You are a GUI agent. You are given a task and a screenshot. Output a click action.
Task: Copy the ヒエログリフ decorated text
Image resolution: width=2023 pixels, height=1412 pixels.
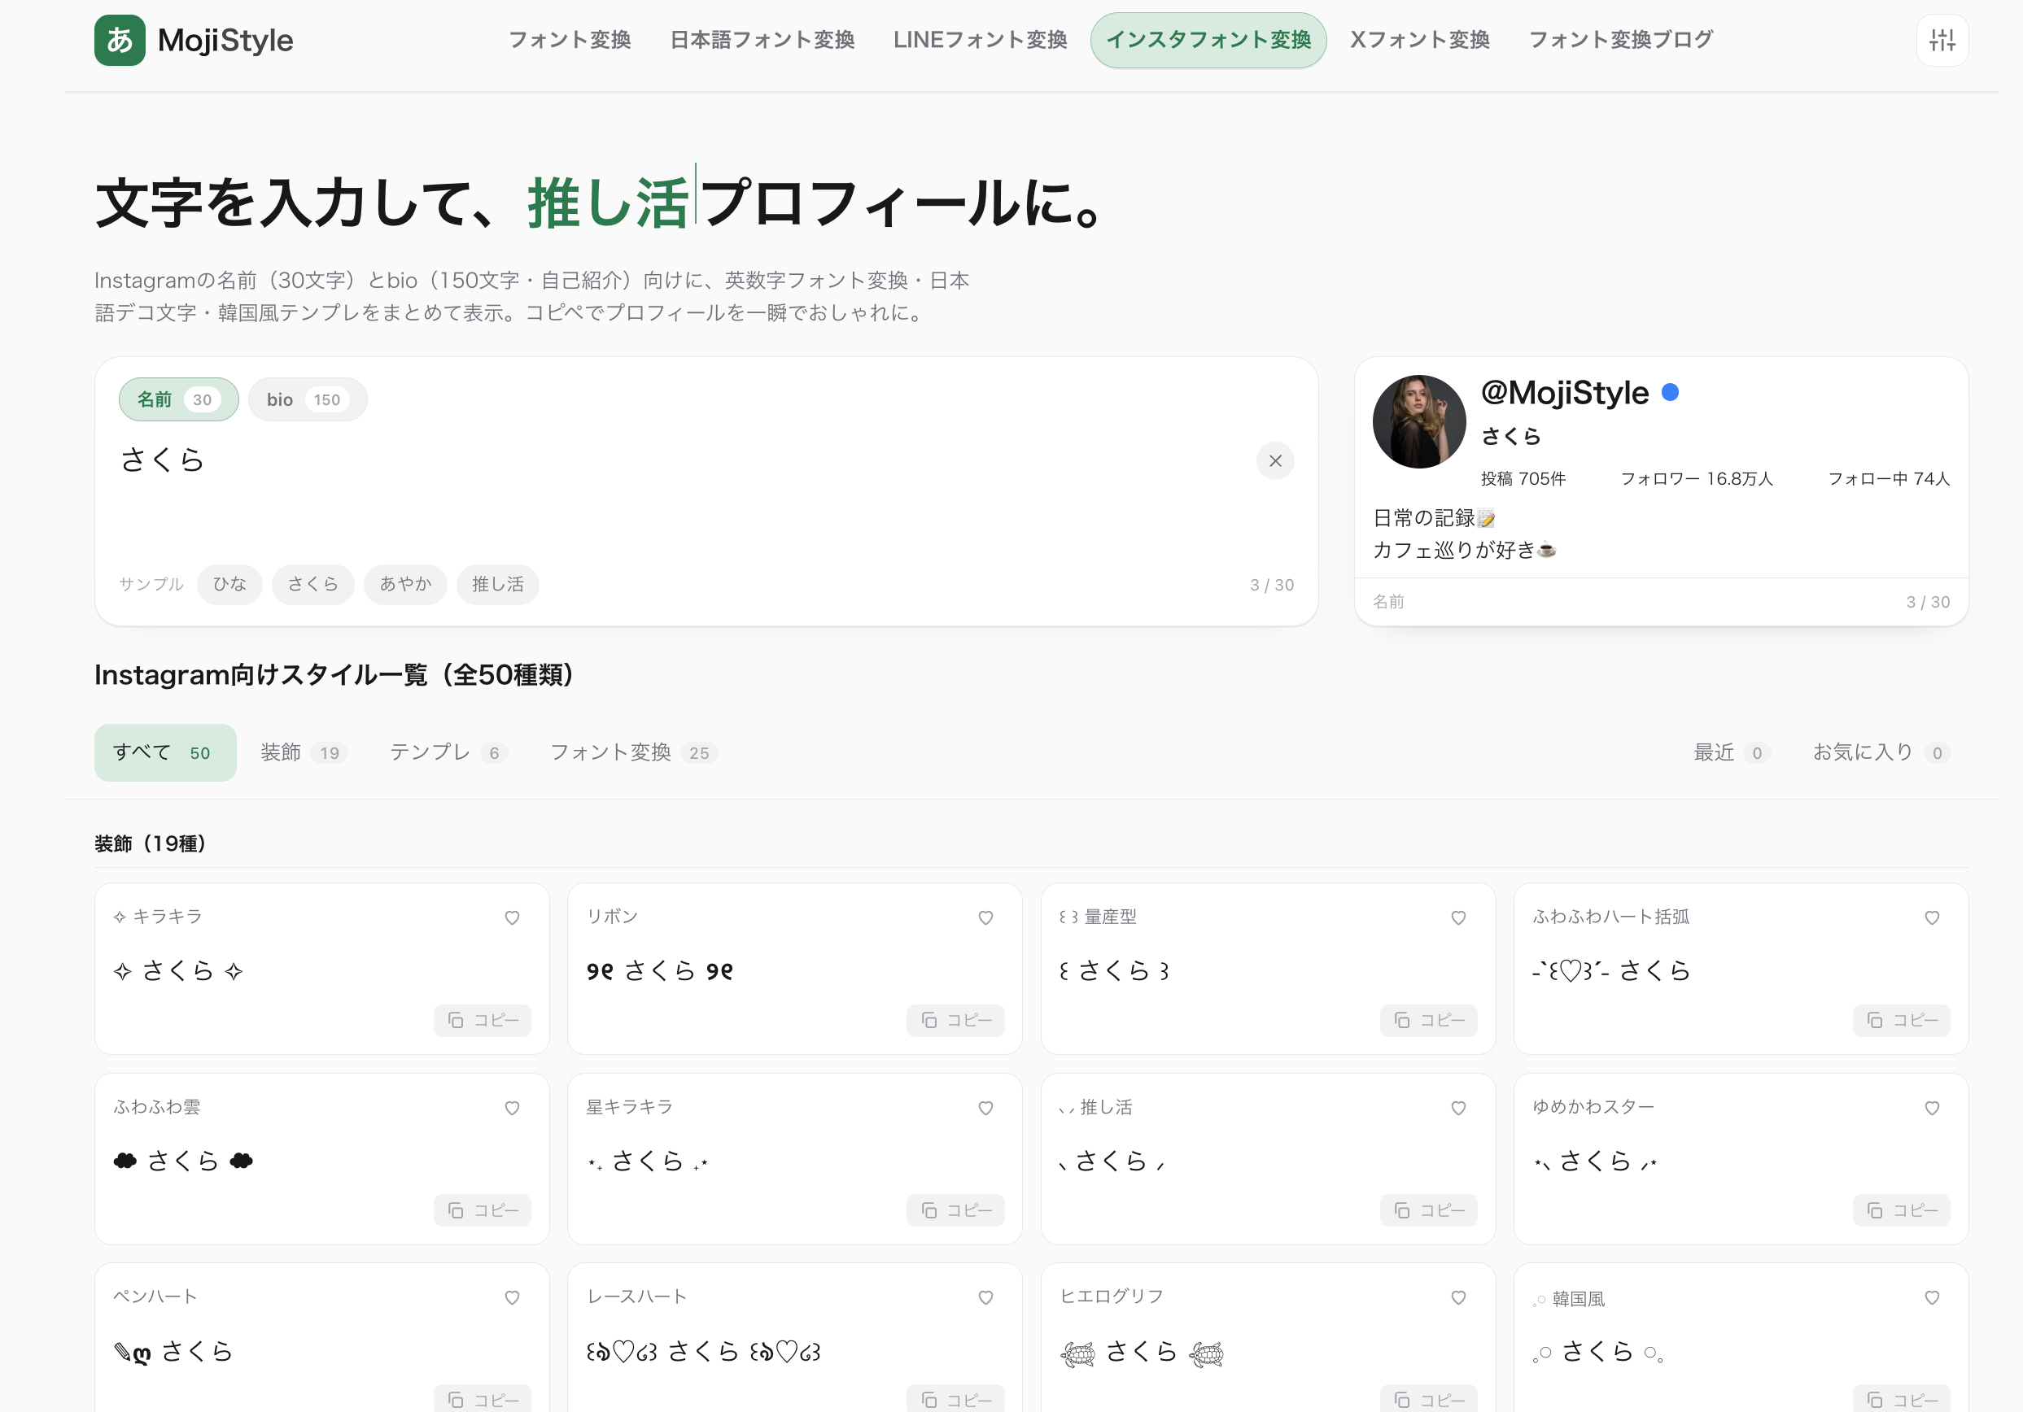pos(1428,1399)
